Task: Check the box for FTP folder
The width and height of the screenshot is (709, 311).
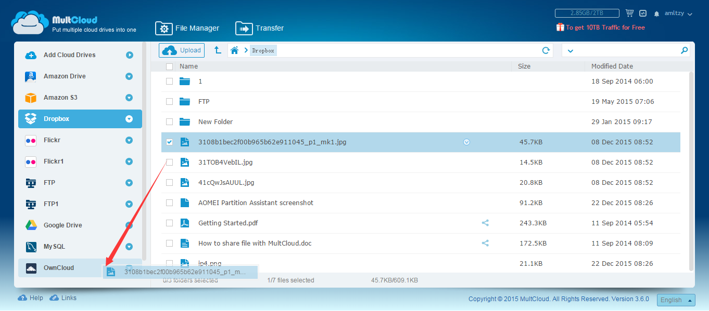Action: click(x=169, y=102)
